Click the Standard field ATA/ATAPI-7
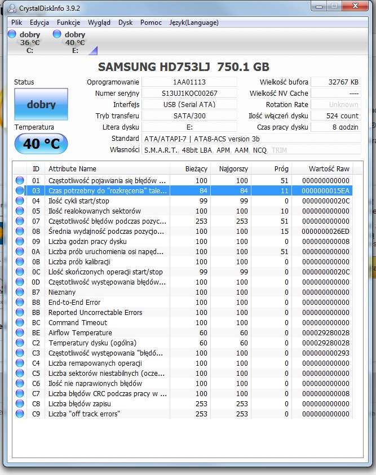376x475 pixels. click(251, 139)
